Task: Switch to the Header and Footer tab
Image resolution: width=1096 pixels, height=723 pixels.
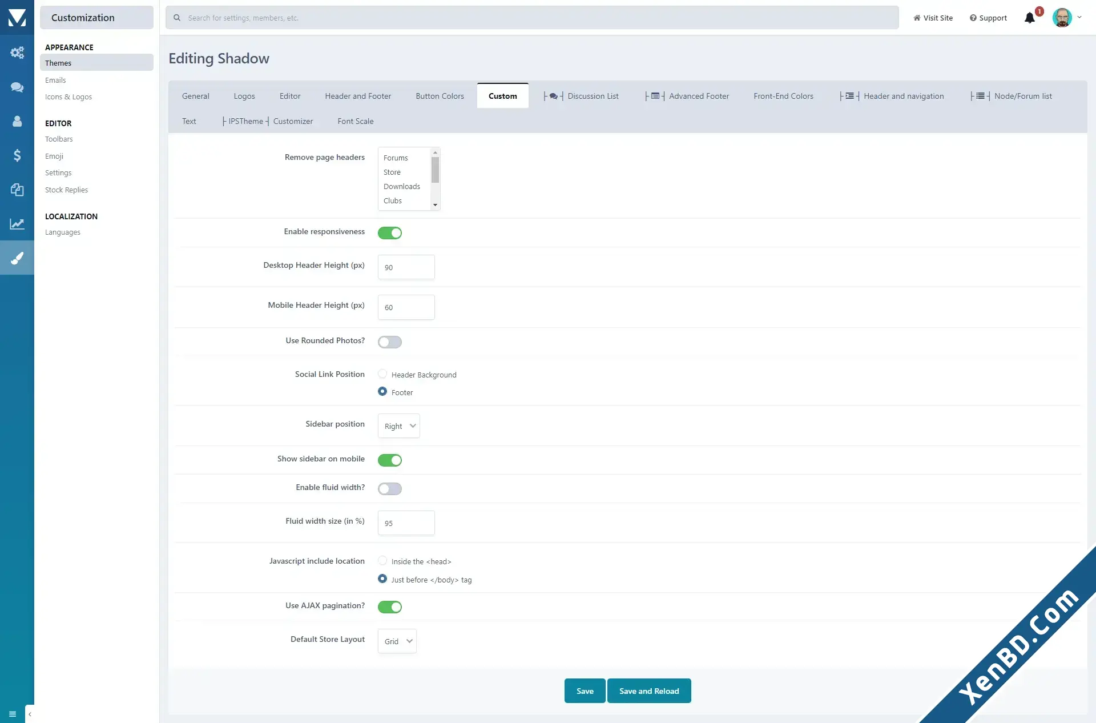Action: (358, 96)
